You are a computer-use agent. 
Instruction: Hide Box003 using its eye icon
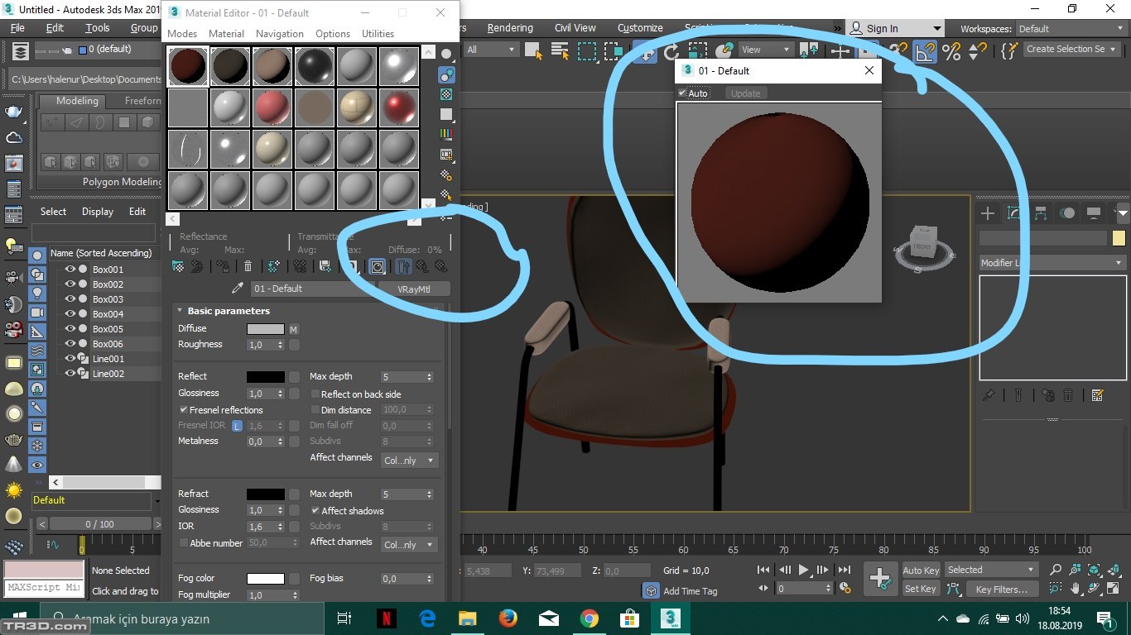(x=70, y=299)
